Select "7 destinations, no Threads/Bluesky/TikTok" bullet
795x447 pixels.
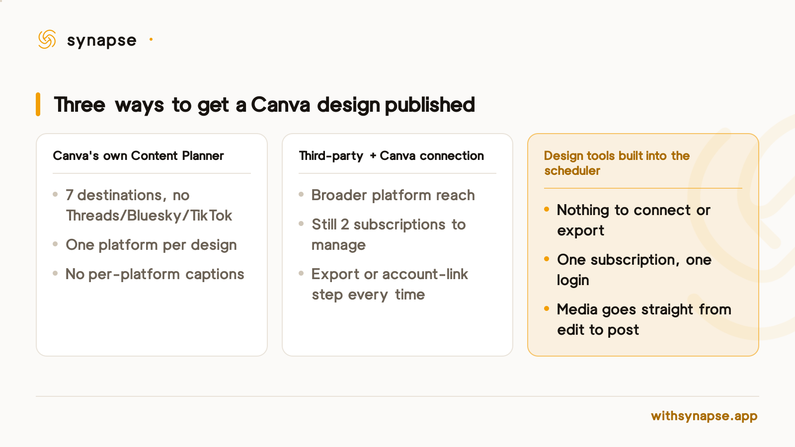[149, 205]
